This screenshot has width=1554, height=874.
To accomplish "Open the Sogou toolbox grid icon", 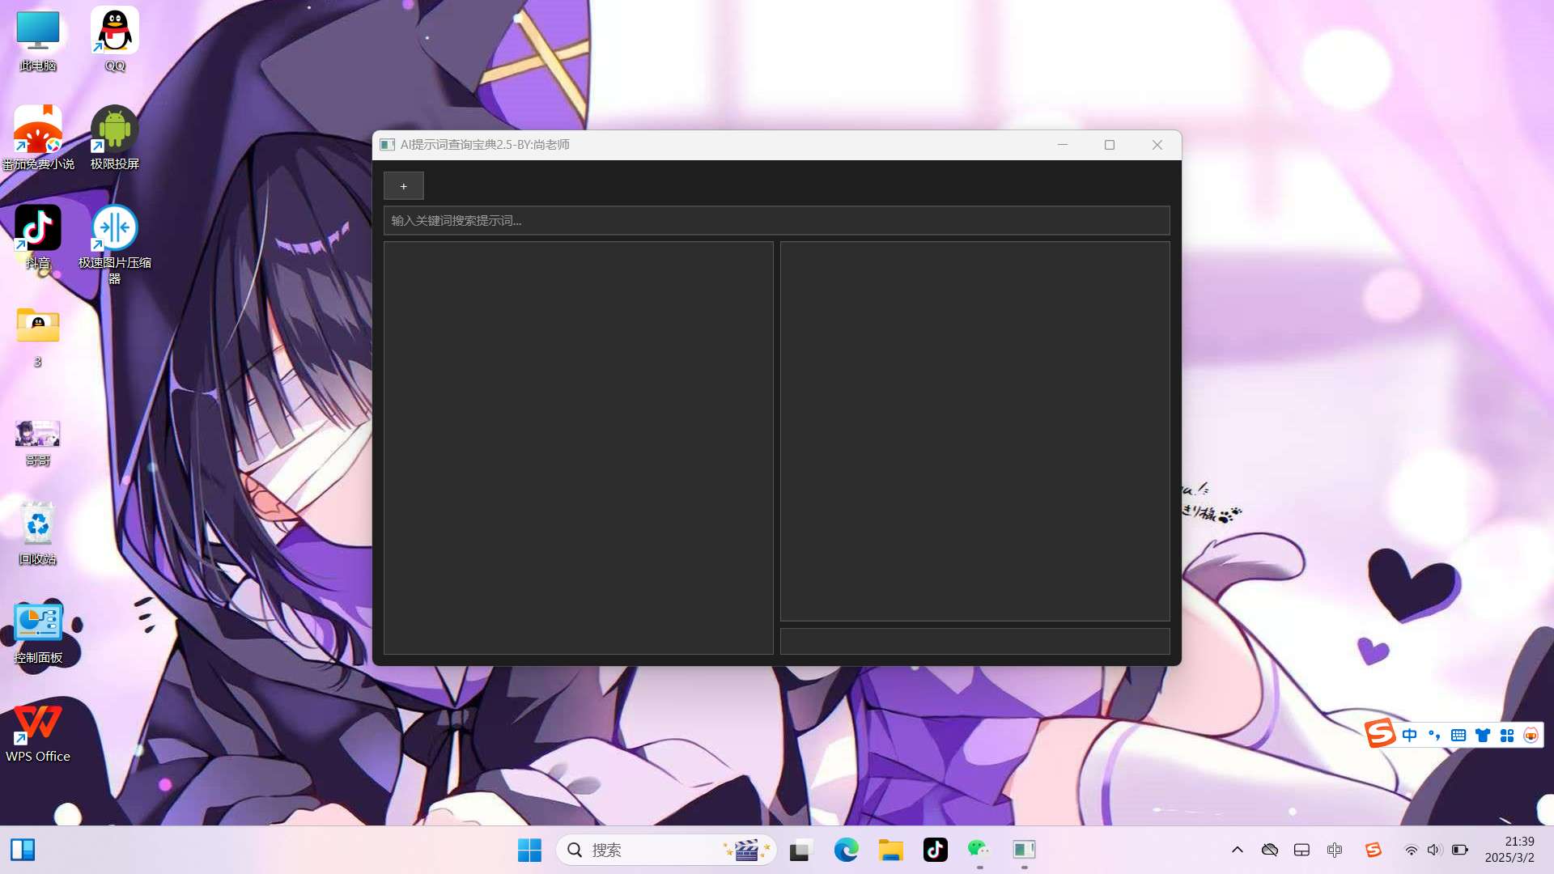I will coord(1507,736).
